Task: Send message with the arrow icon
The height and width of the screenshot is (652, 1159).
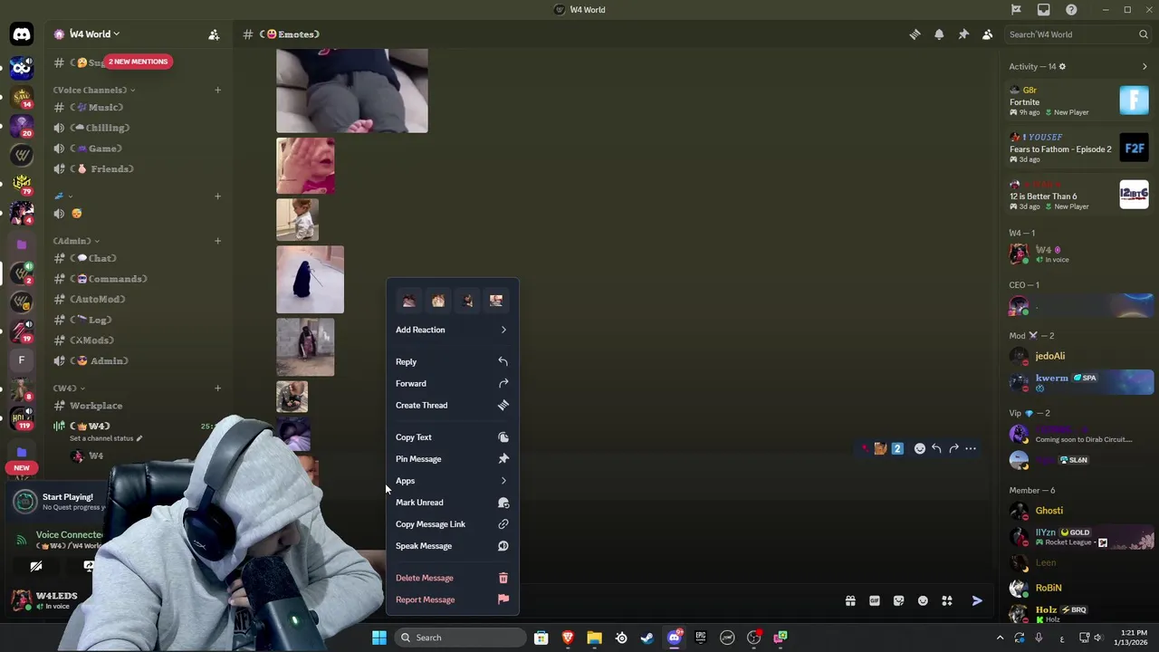Action: 977,600
